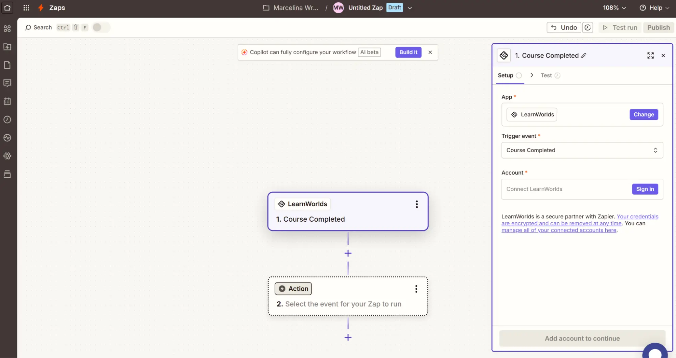Click the MW avatar badge
Viewport: 676px width, 358px height.
coord(338,8)
